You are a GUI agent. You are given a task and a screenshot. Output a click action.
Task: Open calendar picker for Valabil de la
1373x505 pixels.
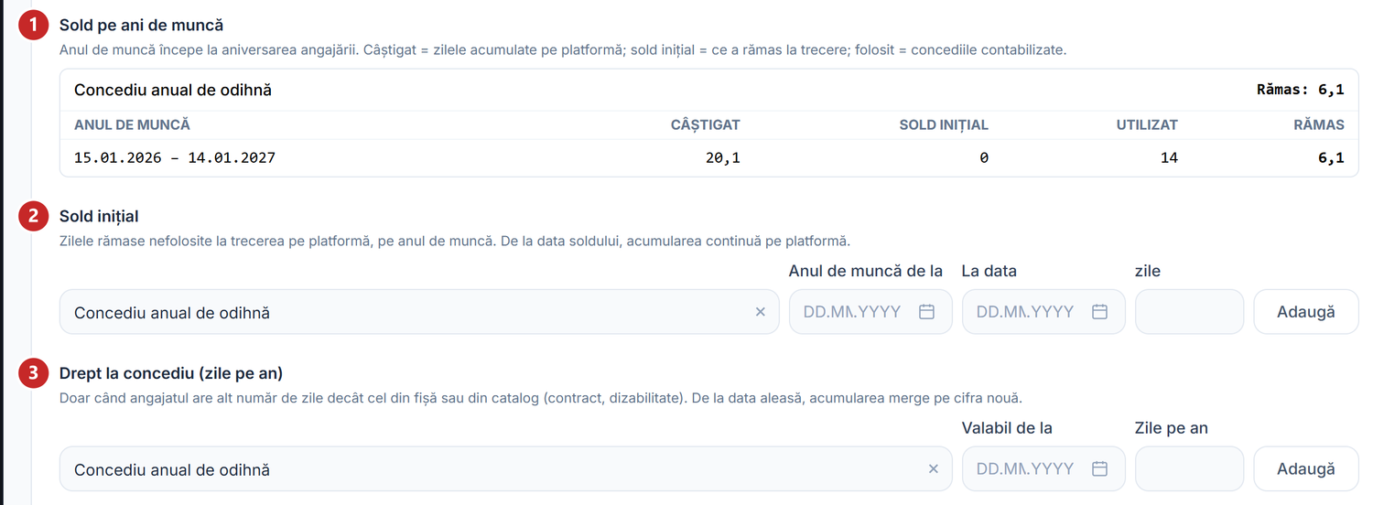point(1099,468)
